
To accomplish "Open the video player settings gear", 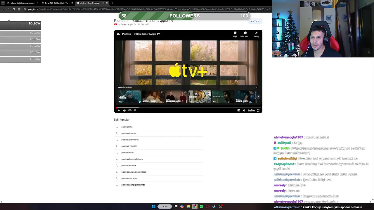I will [244, 110].
